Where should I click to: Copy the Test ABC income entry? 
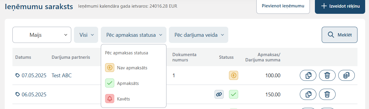tap(308, 76)
